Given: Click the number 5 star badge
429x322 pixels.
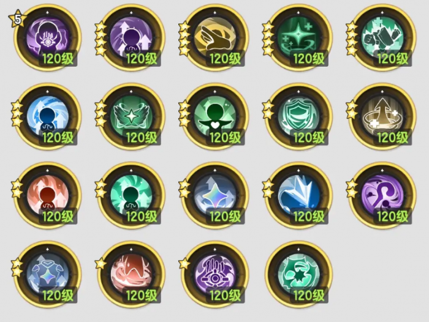Looking at the screenshot, I should (18, 19).
